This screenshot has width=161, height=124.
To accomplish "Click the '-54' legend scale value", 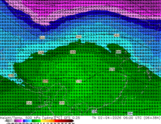I will coord(8,123).
